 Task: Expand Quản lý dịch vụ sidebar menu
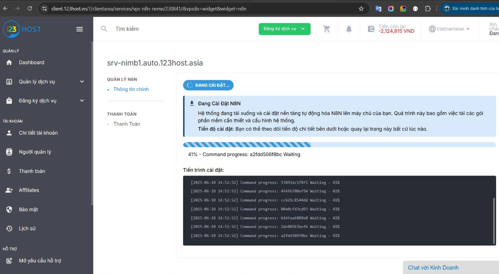click(x=46, y=82)
